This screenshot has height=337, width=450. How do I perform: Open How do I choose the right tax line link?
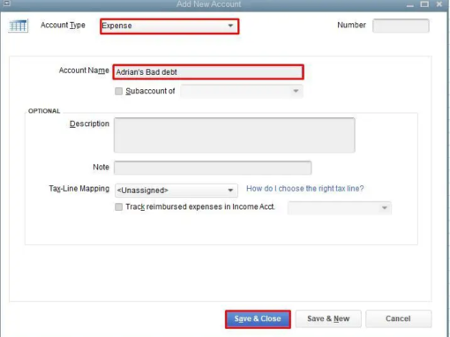305,189
